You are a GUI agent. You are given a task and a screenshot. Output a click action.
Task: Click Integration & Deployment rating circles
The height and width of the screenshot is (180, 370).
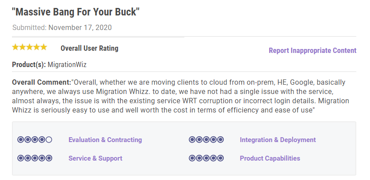tap(206, 140)
